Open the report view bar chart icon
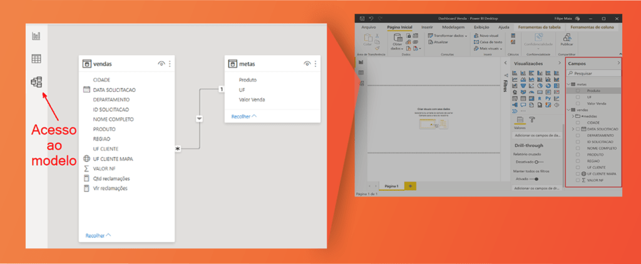Viewport: 641px width, 264px height. (36, 36)
